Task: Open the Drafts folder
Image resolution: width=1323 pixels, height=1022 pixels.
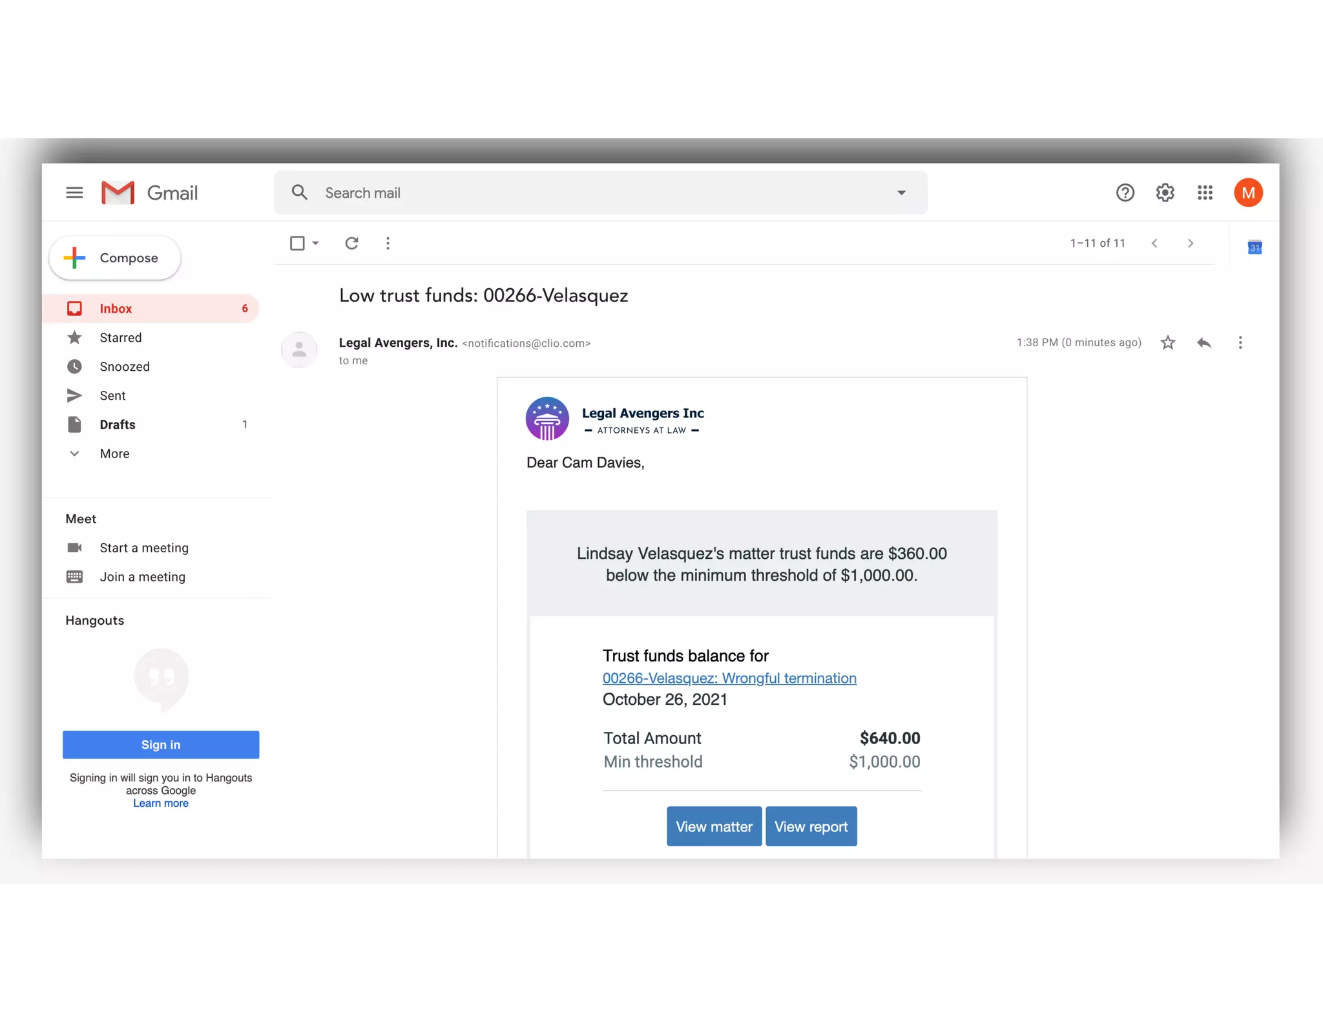Action: [x=118, y=424]
